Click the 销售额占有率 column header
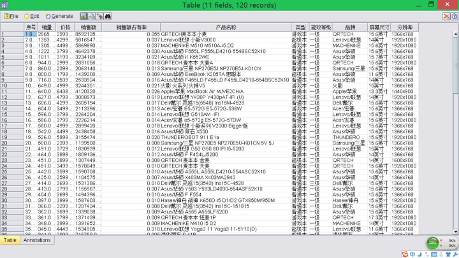This screenshot has width=459, height=258. pyautogui.click(x=131, y=27)
